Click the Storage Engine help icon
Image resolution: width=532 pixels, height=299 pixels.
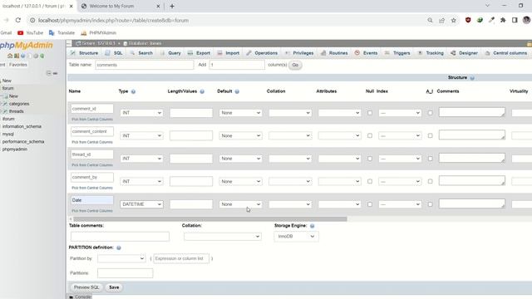tap(313, 226)
